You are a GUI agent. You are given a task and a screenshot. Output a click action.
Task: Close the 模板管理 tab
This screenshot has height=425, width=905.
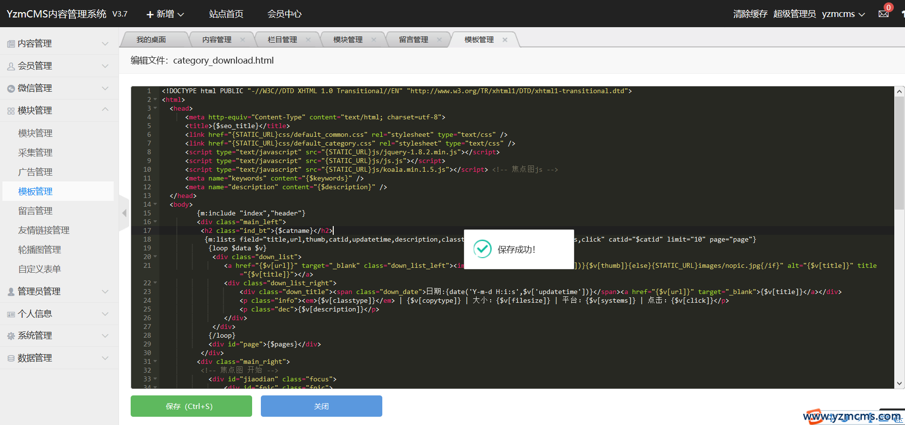pyautogui.click(x=505, y=40)
